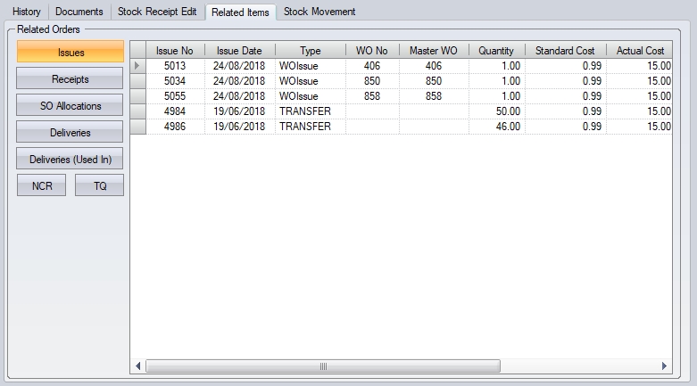Screen dimensions: 697x386
Task: Click standard cost 0.99 in issue 5013 row
Action: 566,66
